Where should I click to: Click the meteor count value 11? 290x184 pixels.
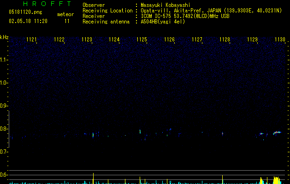pos(67,21)
